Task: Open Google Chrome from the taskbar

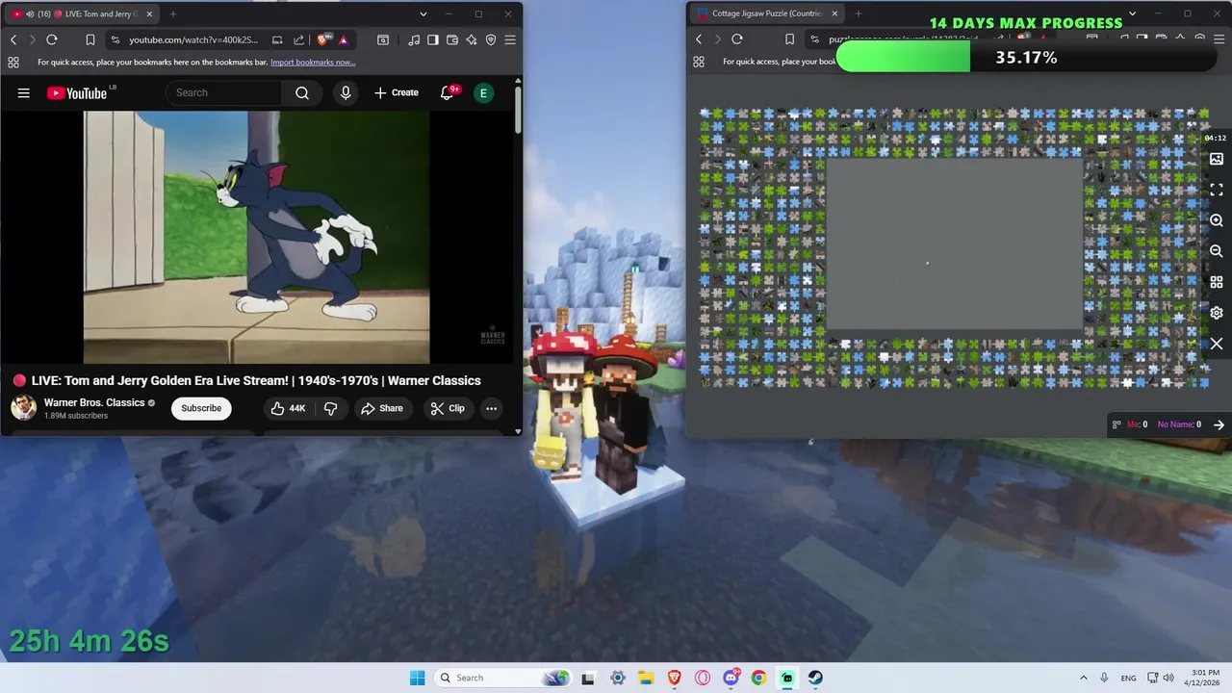Action: (758, 678)
